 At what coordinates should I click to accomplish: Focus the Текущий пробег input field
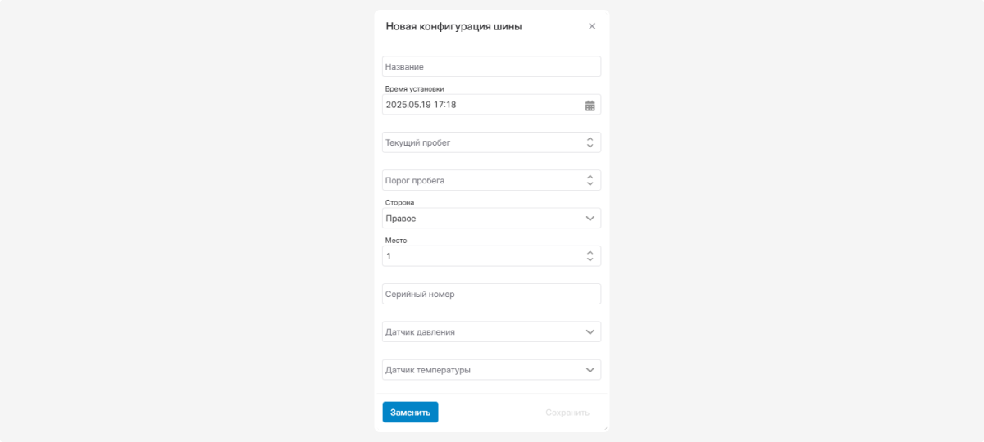(483, 142)
